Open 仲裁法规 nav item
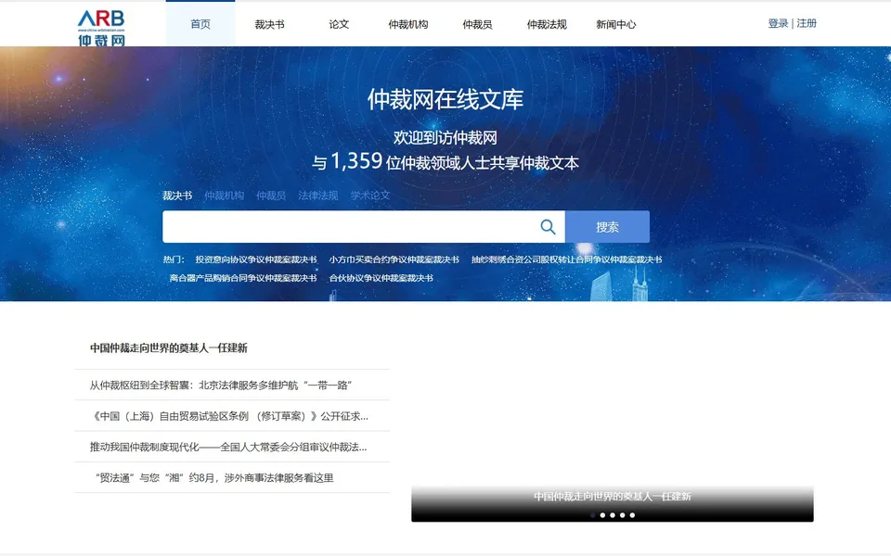The image size is (891, 556). tap(547, 24)
